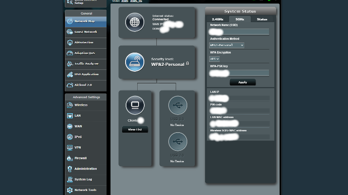Select the System Log menu label
This screenshot has width=348, height=195.
pos(83,180)
